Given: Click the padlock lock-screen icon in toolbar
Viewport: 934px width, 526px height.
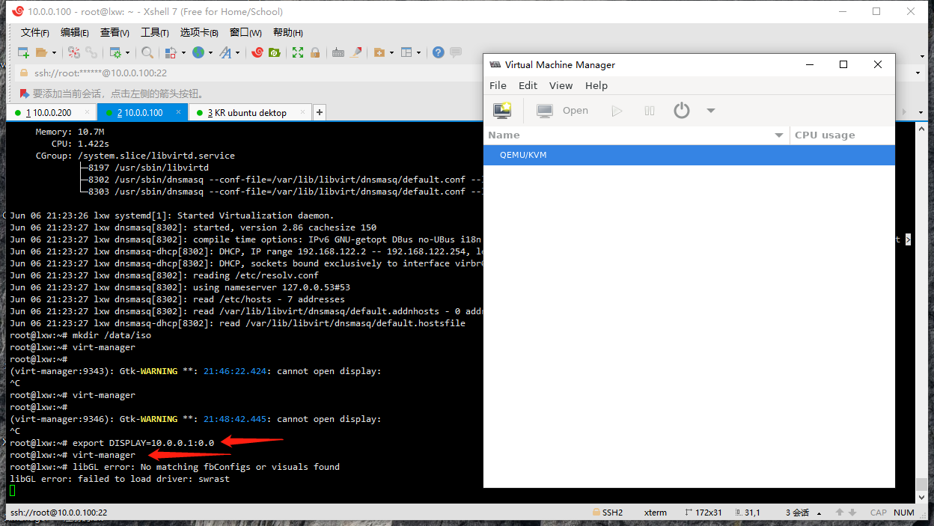Looking at the screenshot, I should [x=315, y=52].
